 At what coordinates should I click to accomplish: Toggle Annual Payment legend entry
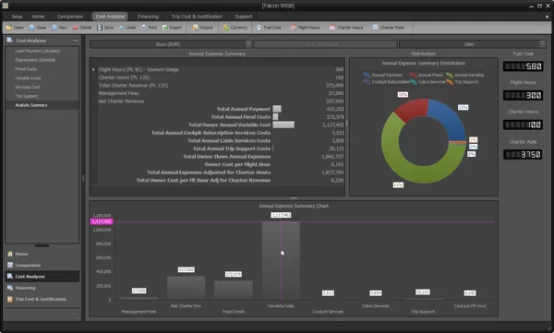383,75
